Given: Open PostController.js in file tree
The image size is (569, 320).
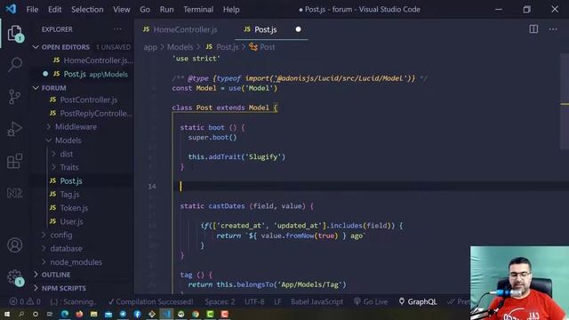Looking at the screenshot, I should [x=89, y=100].
